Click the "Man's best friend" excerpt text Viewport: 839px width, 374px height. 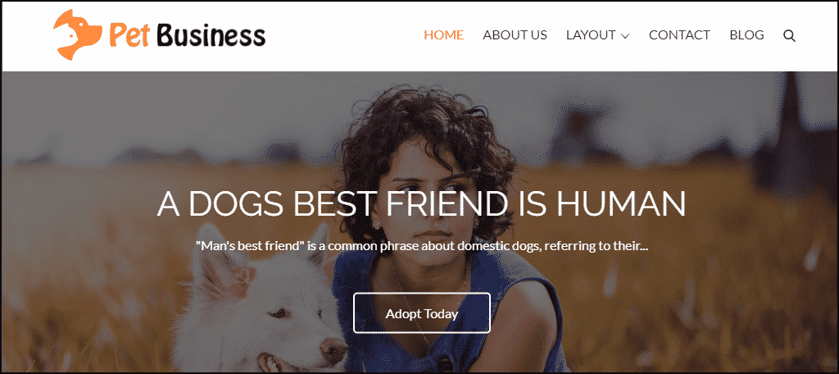coord(422,247)
